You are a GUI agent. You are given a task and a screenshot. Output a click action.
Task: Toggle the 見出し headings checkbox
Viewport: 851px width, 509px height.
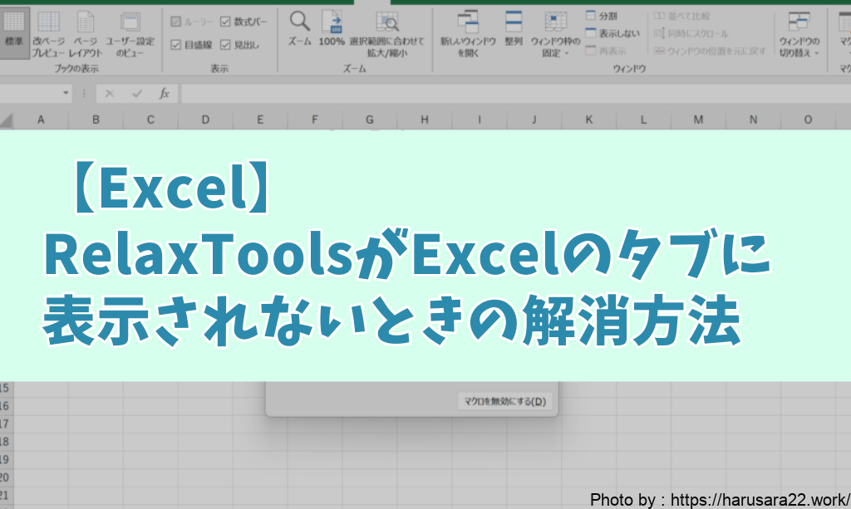[x=226, y=45]
